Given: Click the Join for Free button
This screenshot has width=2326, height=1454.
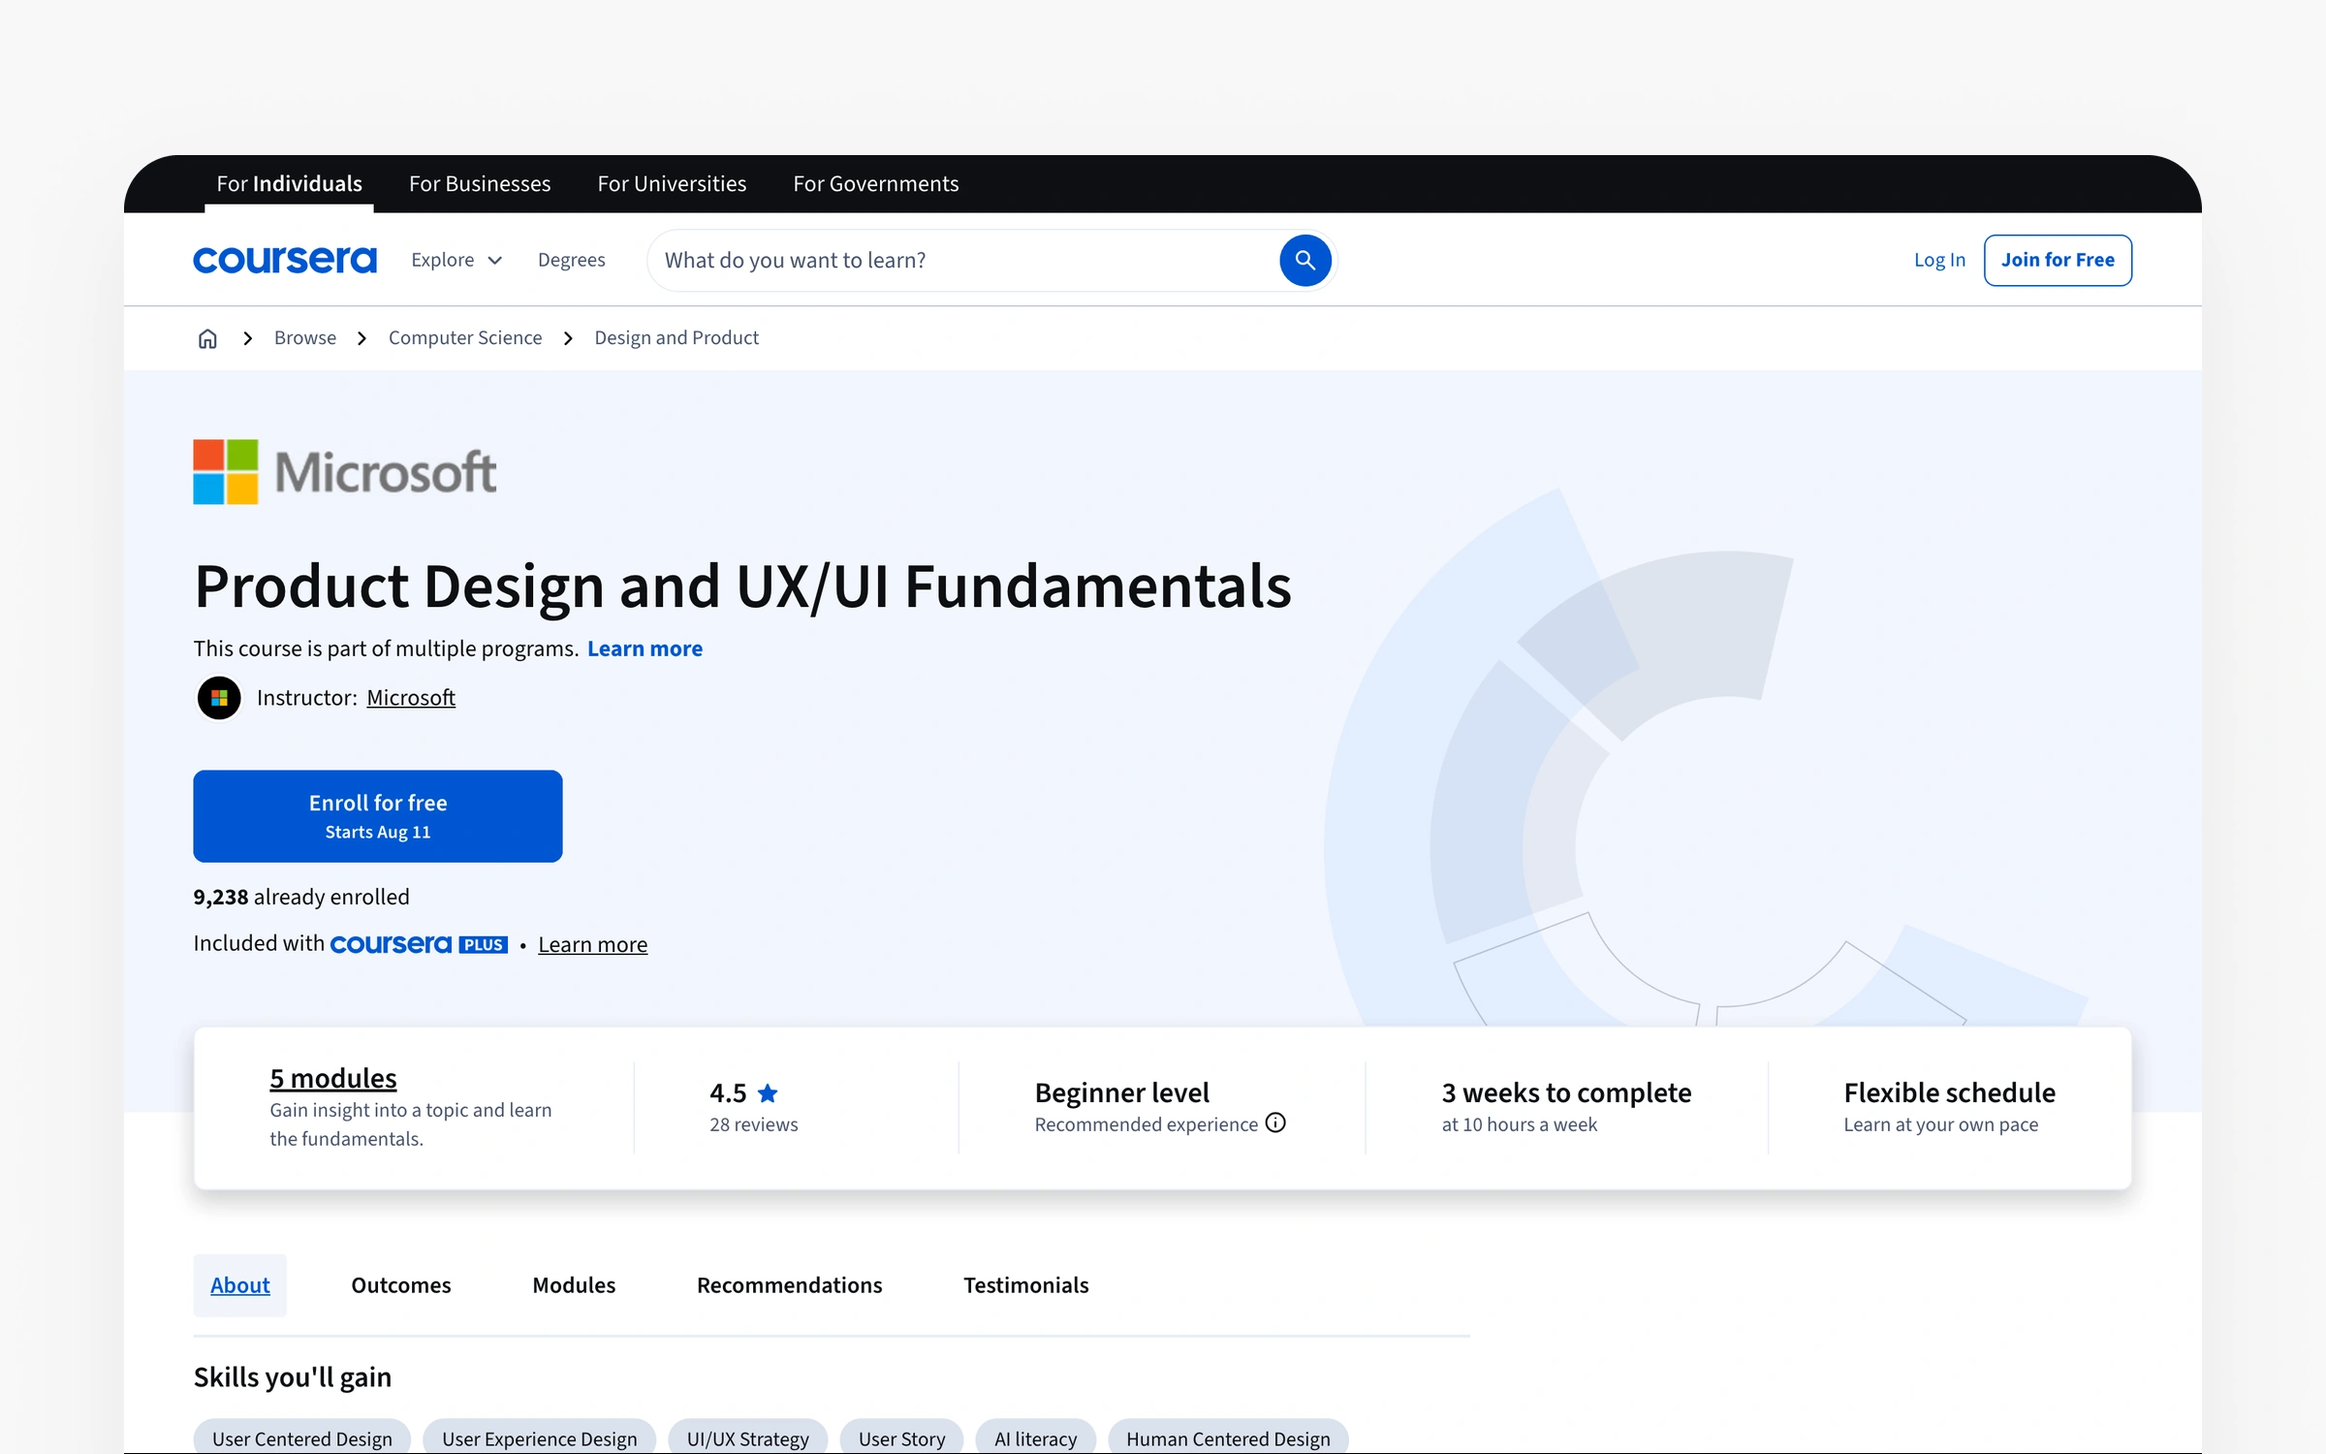Looking at the screenshot, I should pos(2058,260).
